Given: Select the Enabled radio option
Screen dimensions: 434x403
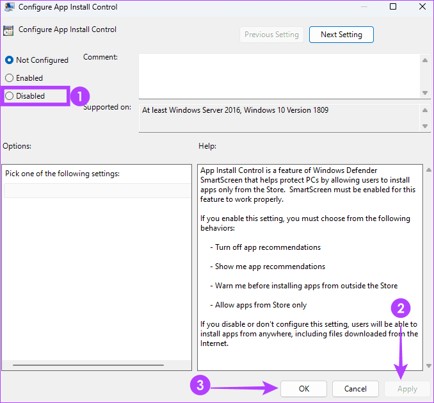Looking at the screenshot, I should tap(9, 78).
